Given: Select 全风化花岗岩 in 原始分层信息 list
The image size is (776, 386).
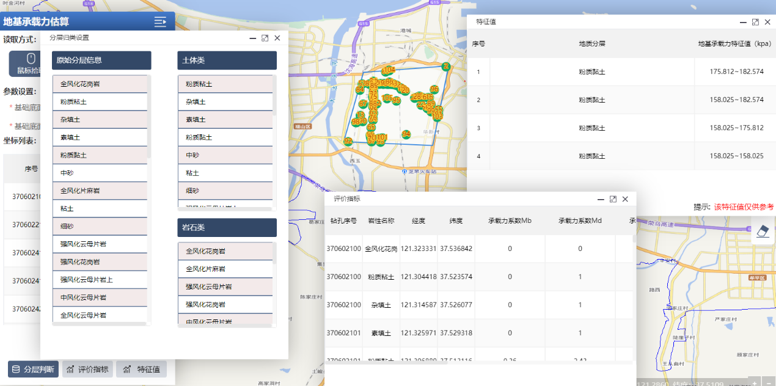Looking at the screenshot, I should [x=100, y=84].
